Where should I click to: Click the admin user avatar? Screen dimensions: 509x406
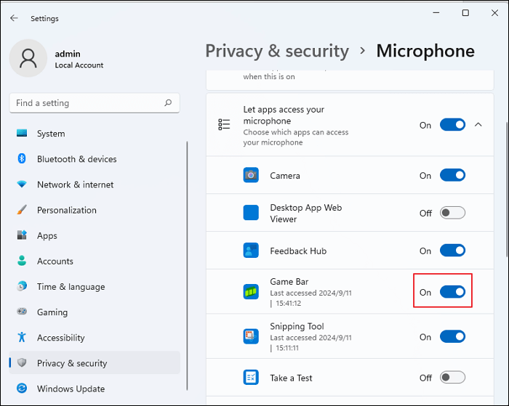(28, 58)
